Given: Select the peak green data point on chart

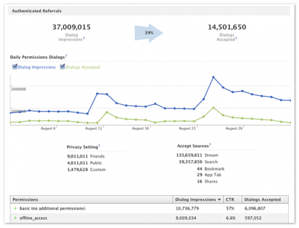Looking at the screenshot, I should tap(213, 108).
